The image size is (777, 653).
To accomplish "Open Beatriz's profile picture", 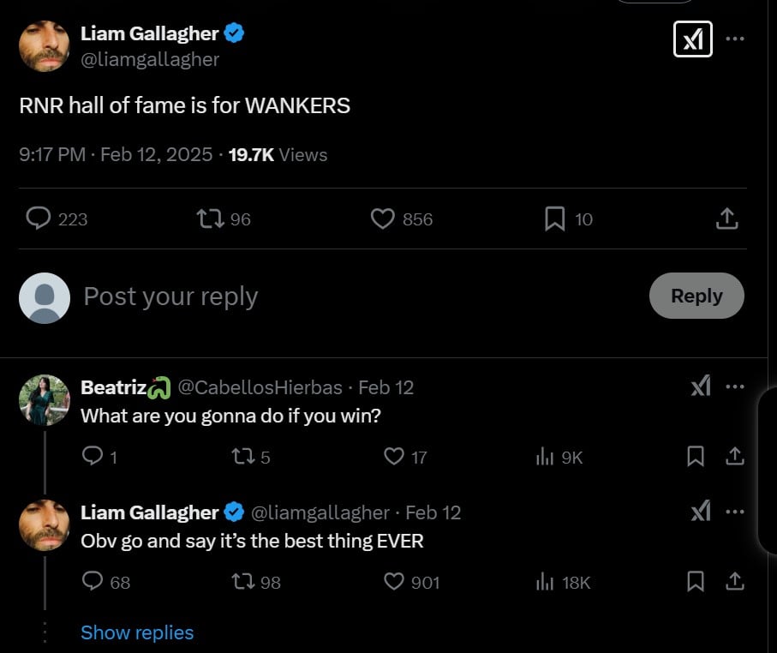I will click(44, 400).
